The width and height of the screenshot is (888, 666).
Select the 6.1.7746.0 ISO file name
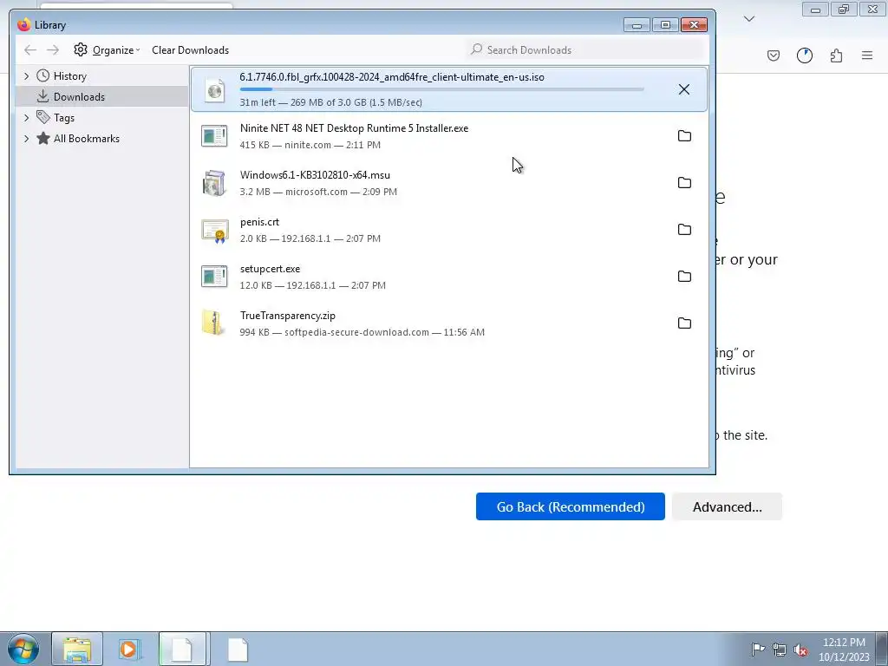[392, 77]
